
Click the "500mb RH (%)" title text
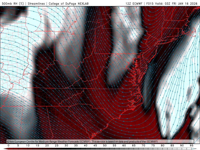(13, 3)
